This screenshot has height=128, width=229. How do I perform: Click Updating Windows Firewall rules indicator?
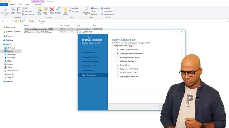pyautogui.click(x=118, y=53)
